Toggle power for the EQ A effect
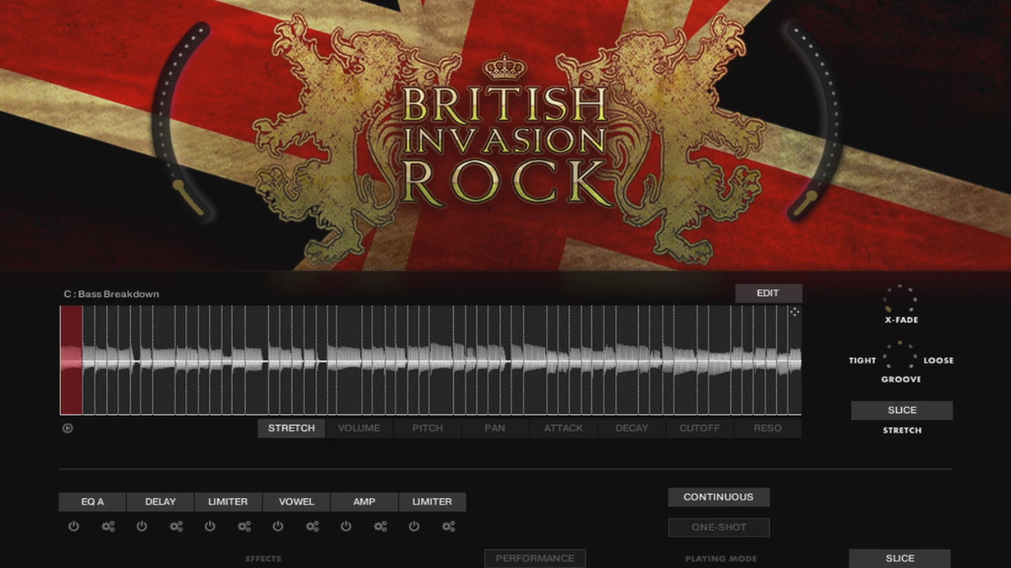1011x568 pixels. point(73,527)
